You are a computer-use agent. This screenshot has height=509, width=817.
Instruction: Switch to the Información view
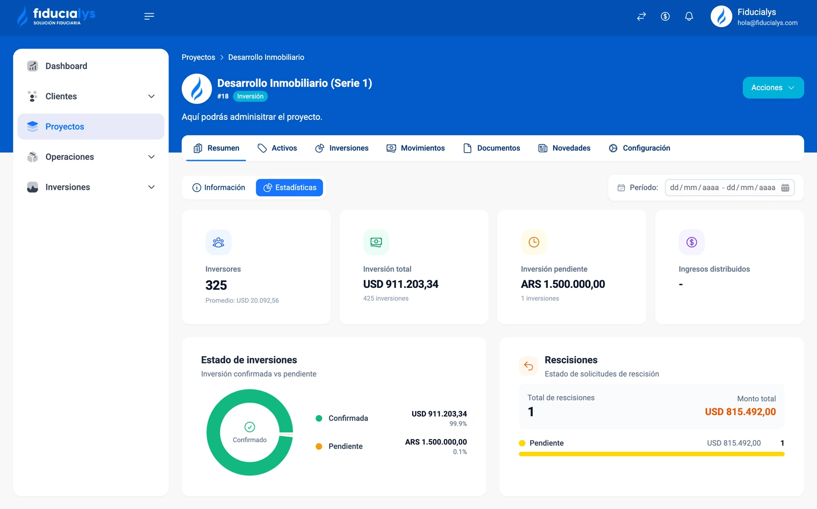pos(219,188)
